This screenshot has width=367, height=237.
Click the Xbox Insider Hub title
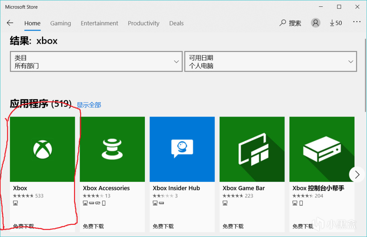176,188
